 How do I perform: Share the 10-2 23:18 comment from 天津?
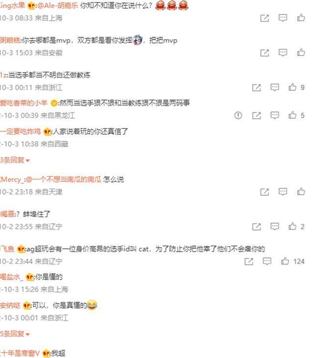click(x=264, y=192)
